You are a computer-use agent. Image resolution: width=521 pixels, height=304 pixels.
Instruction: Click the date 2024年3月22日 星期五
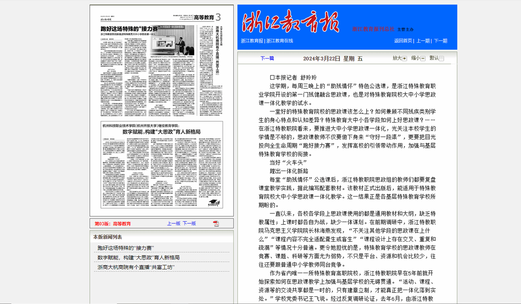(x=333, y=58)
